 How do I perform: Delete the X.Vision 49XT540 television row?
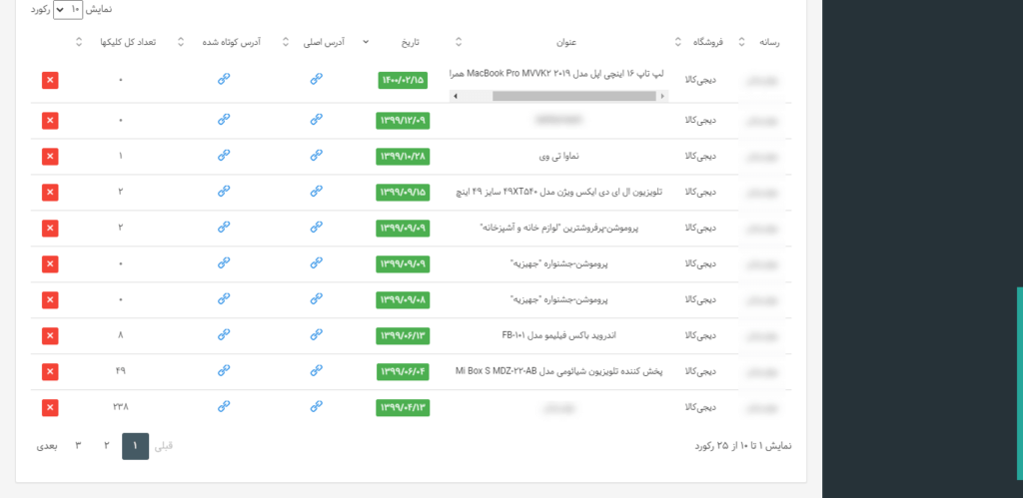pos(50,193)
